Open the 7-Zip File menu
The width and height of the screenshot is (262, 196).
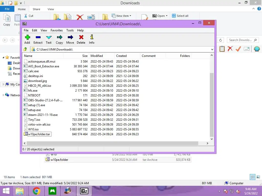click(x=26, y=30)
